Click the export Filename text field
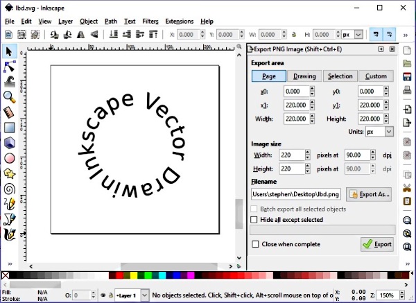Viewport: 416px width, 303px height. click(296, 194)
